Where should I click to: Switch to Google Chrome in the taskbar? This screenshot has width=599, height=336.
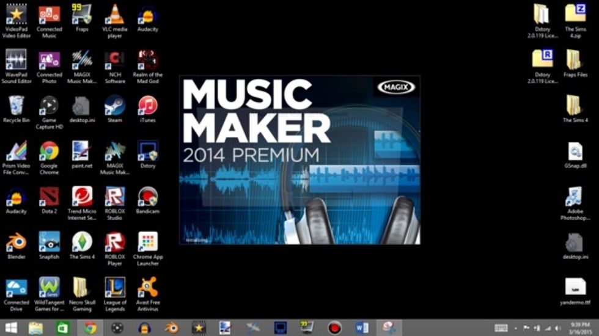[x=90, y=327]
